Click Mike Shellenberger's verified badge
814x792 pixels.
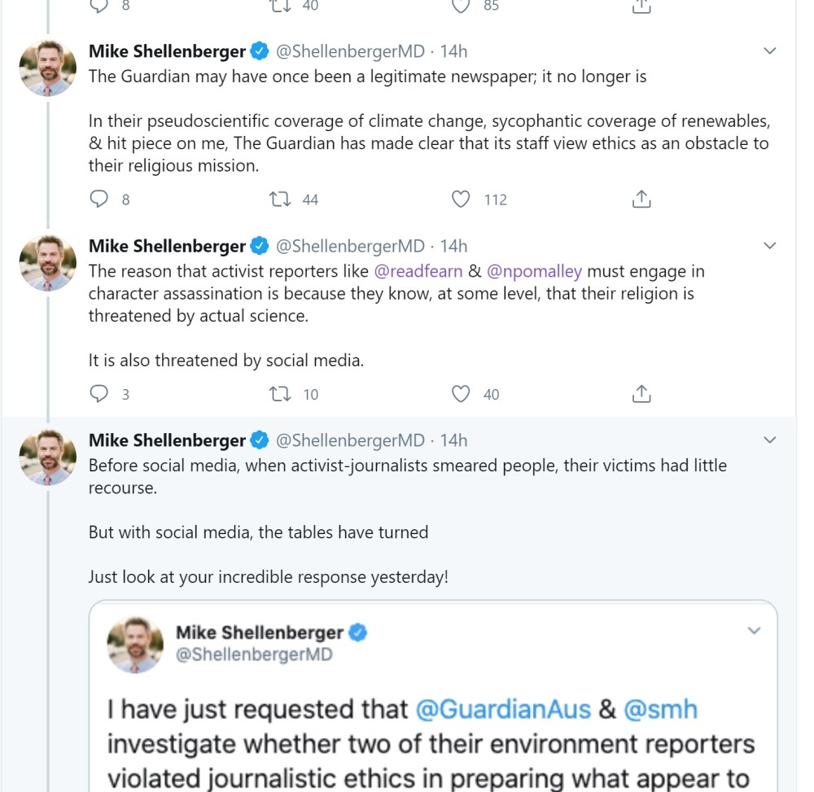[x=259, y=50]
